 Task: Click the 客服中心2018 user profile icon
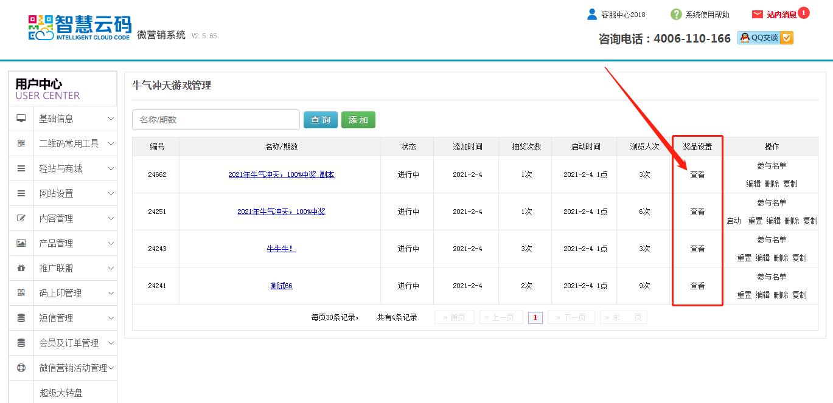591,15
